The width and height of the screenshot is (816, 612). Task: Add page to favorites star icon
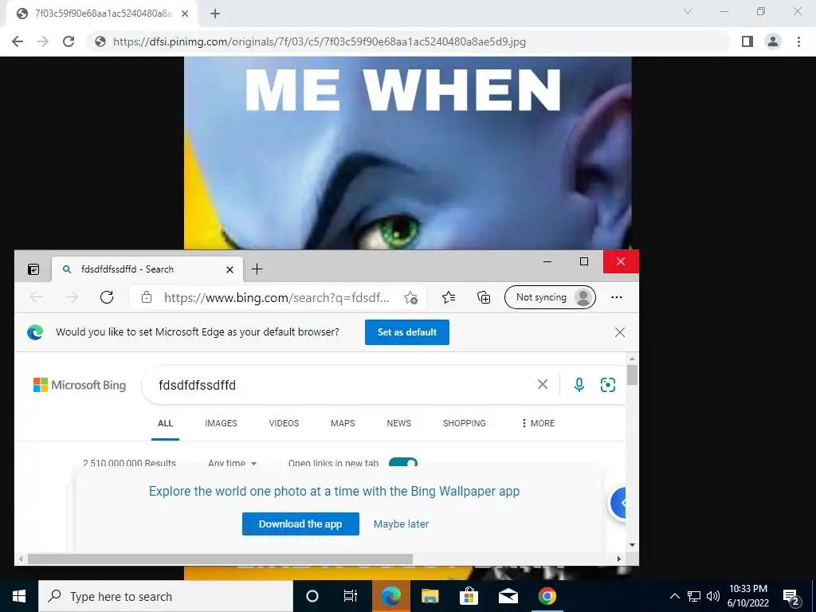click(x=410, y=297)
